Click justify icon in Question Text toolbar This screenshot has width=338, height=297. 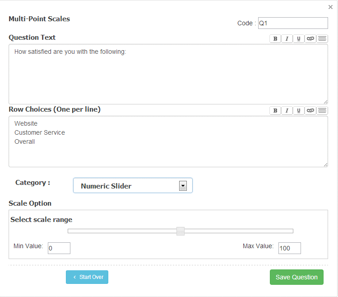[x=322, y=39]
